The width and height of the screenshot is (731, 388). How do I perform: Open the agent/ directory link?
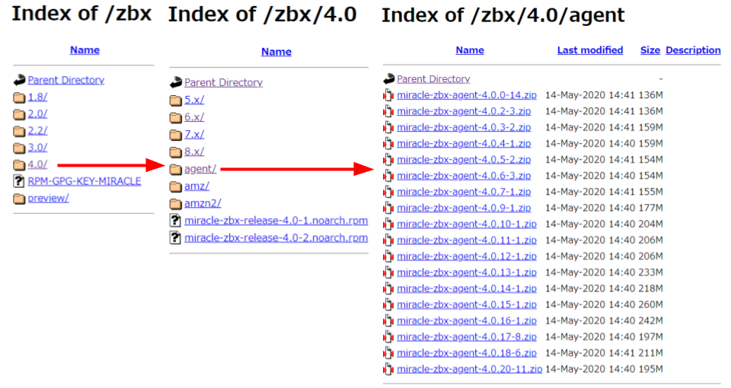click(200, 169)
